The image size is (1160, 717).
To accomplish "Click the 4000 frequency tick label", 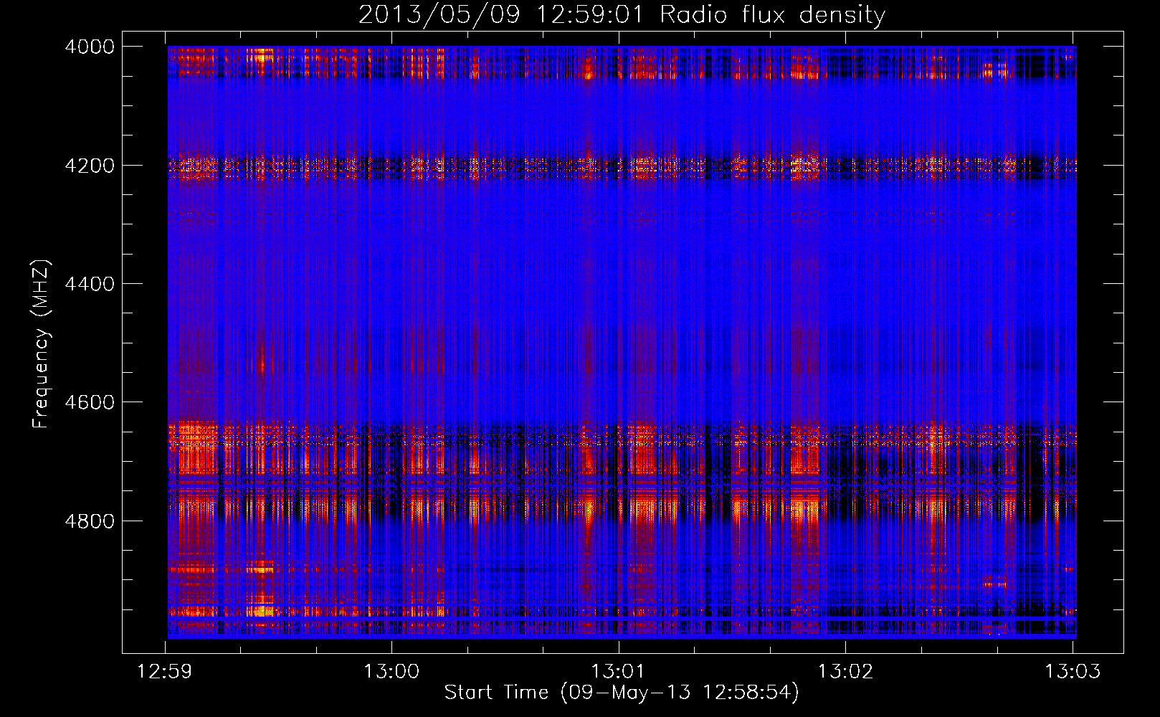I will tap(90, 47).
